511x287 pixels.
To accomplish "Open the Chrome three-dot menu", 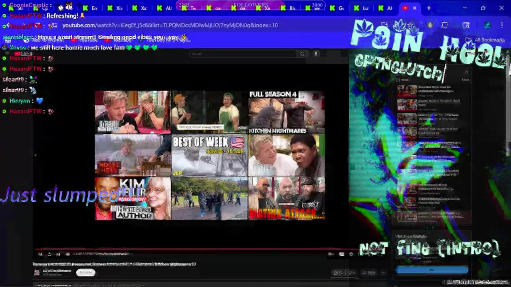I will pos(502,25).
